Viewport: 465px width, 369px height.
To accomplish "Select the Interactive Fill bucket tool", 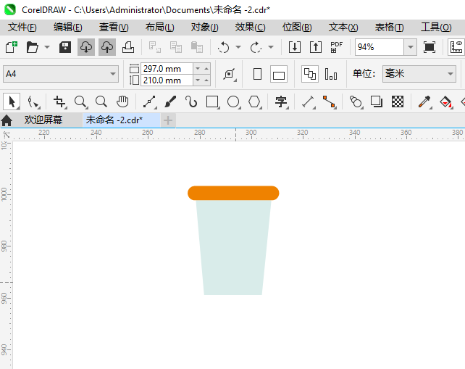I will point(445,101).
